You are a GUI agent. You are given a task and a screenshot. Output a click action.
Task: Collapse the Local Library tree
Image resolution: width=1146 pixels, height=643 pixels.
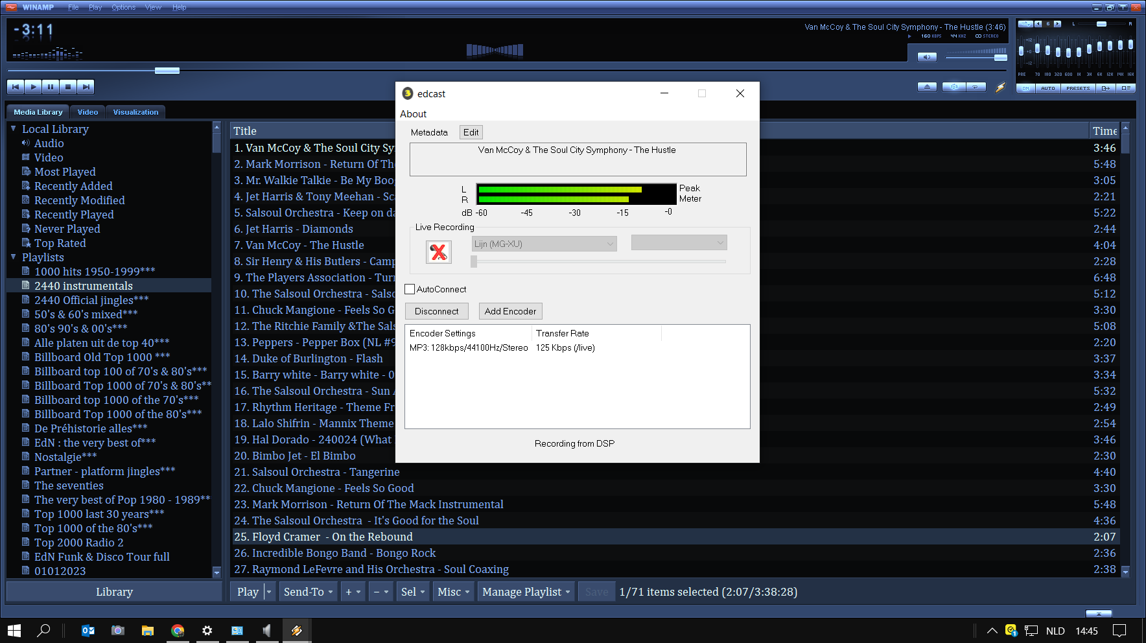14,129
